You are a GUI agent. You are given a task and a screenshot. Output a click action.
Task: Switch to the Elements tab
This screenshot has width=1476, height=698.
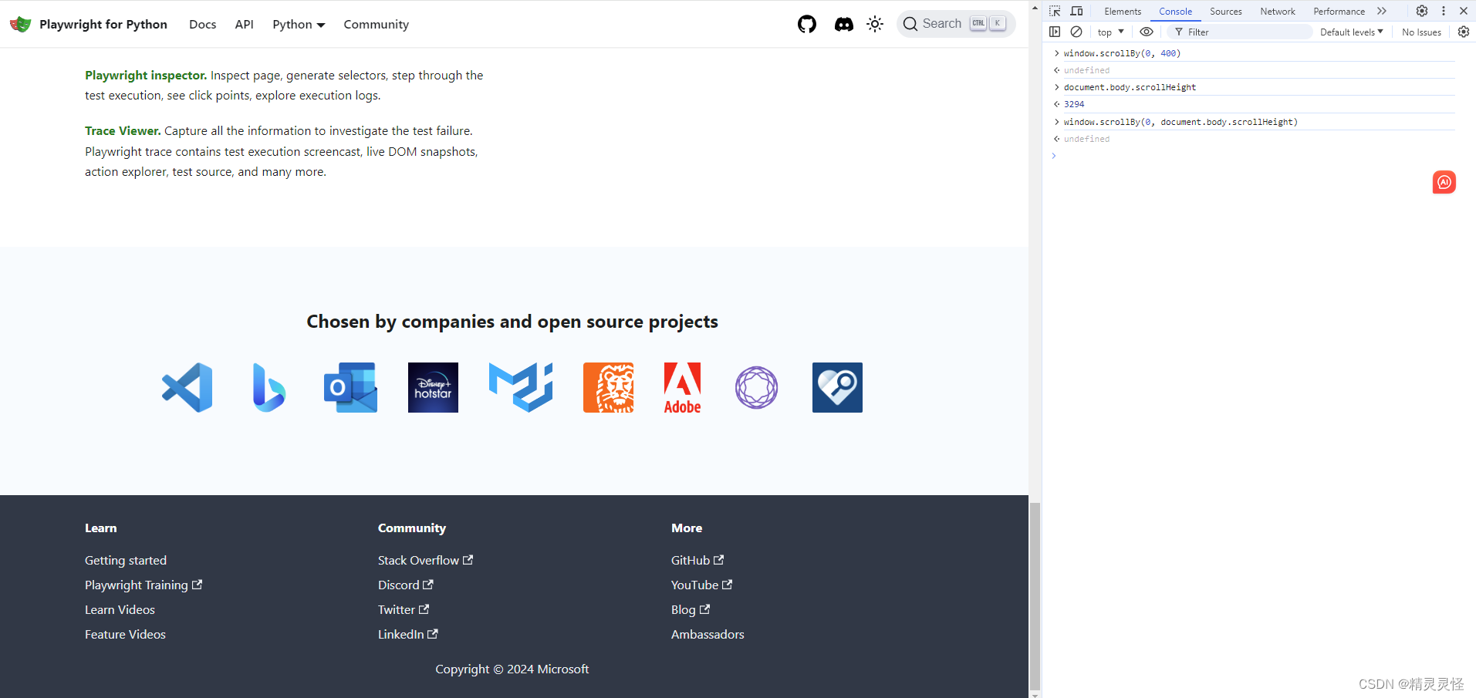[1123, 11]
